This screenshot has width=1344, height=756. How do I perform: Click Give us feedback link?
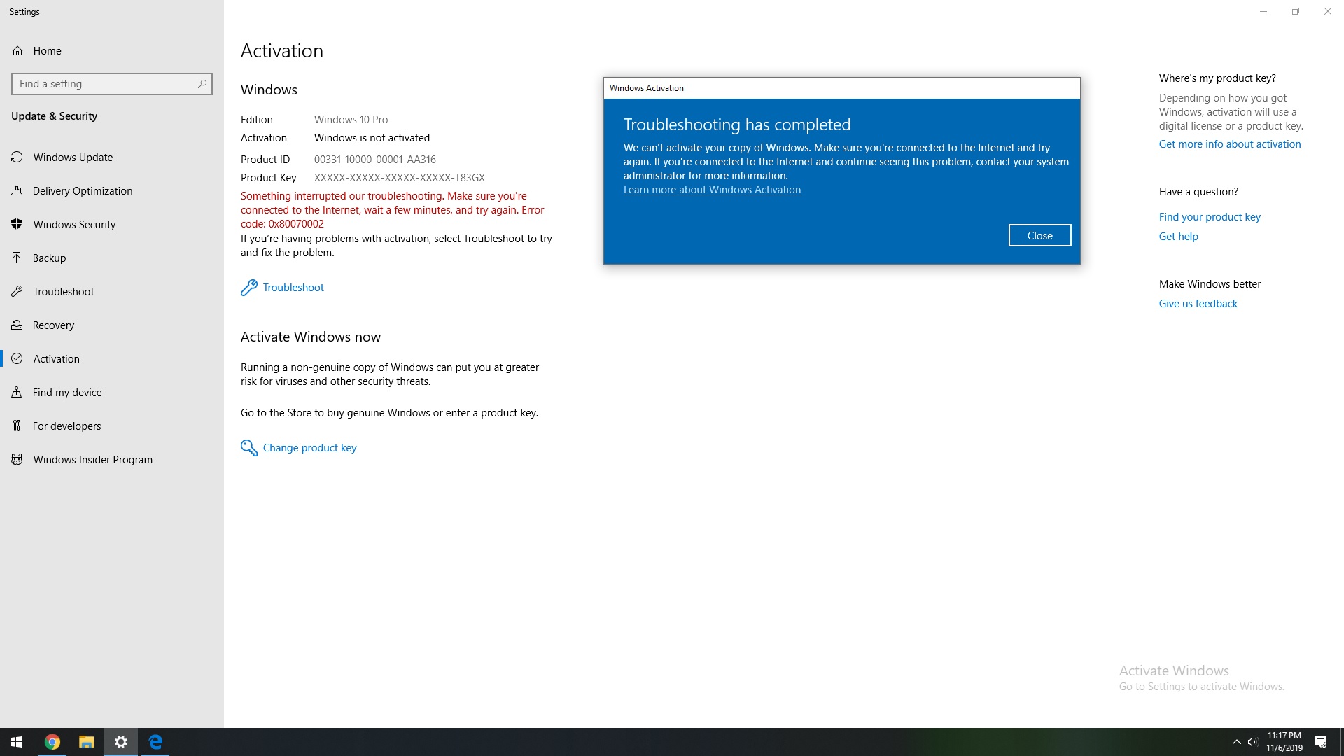1198,304
